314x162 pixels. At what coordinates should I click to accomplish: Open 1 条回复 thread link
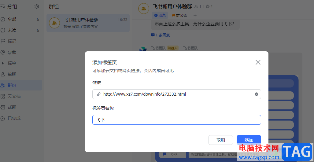pos(161,35)
